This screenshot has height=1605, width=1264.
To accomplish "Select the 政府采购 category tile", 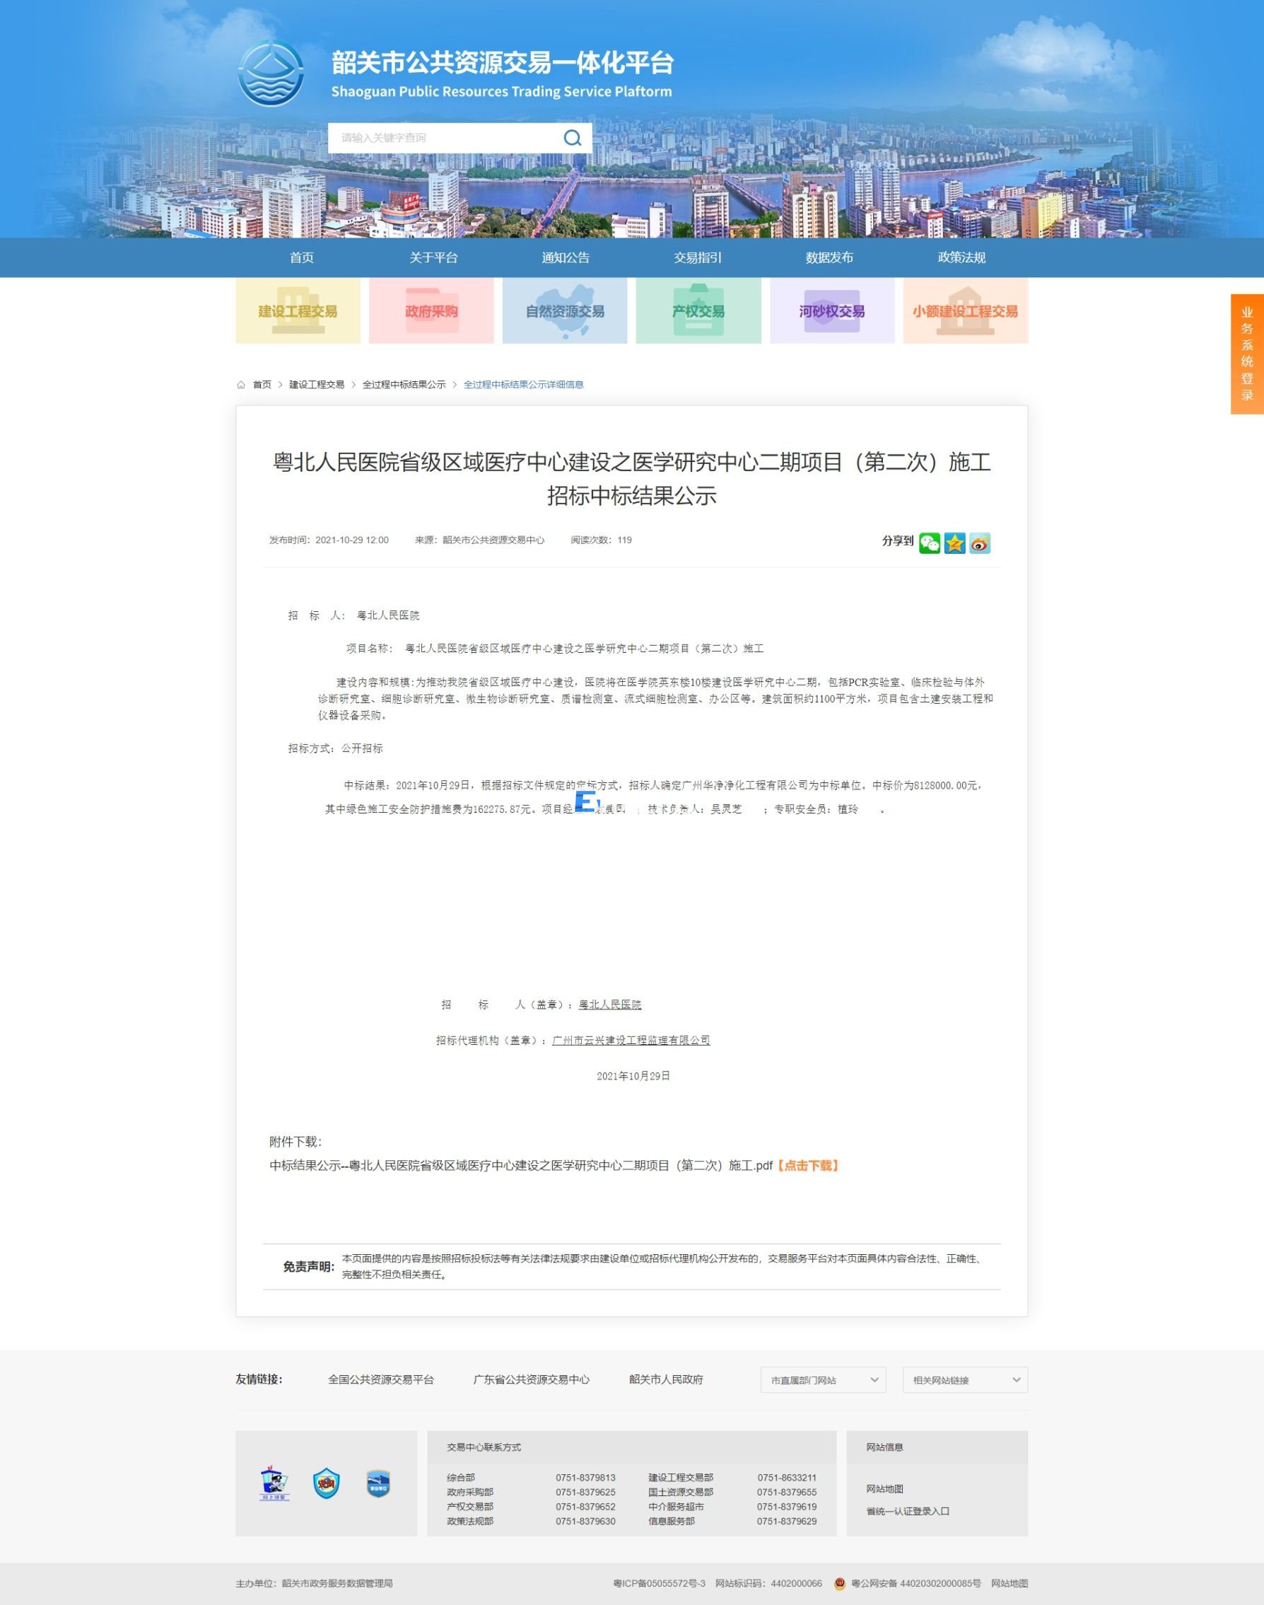I will pos(431,311).
